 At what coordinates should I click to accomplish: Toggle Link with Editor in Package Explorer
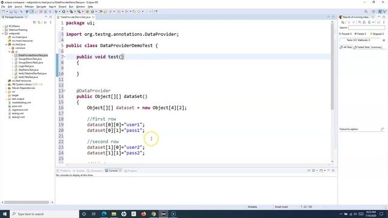click(x=39, y=22)
